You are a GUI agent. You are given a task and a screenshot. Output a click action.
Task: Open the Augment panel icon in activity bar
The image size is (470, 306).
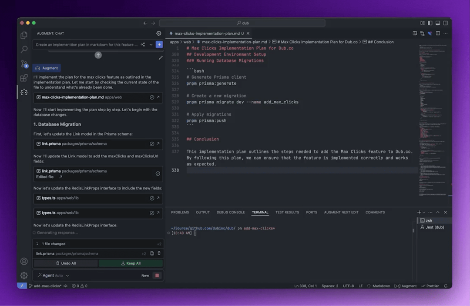(24, 92)
